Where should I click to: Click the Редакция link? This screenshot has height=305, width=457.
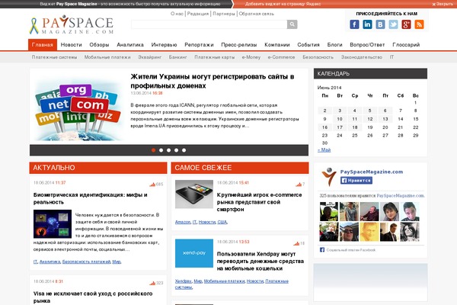click(198, 14)
